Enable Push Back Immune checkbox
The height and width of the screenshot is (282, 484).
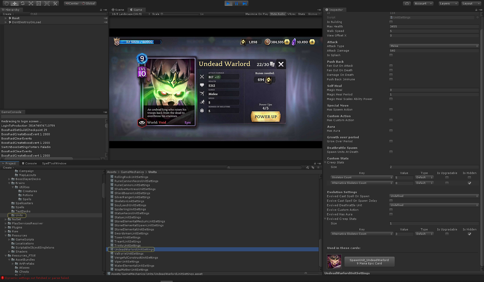pos(391,79)
